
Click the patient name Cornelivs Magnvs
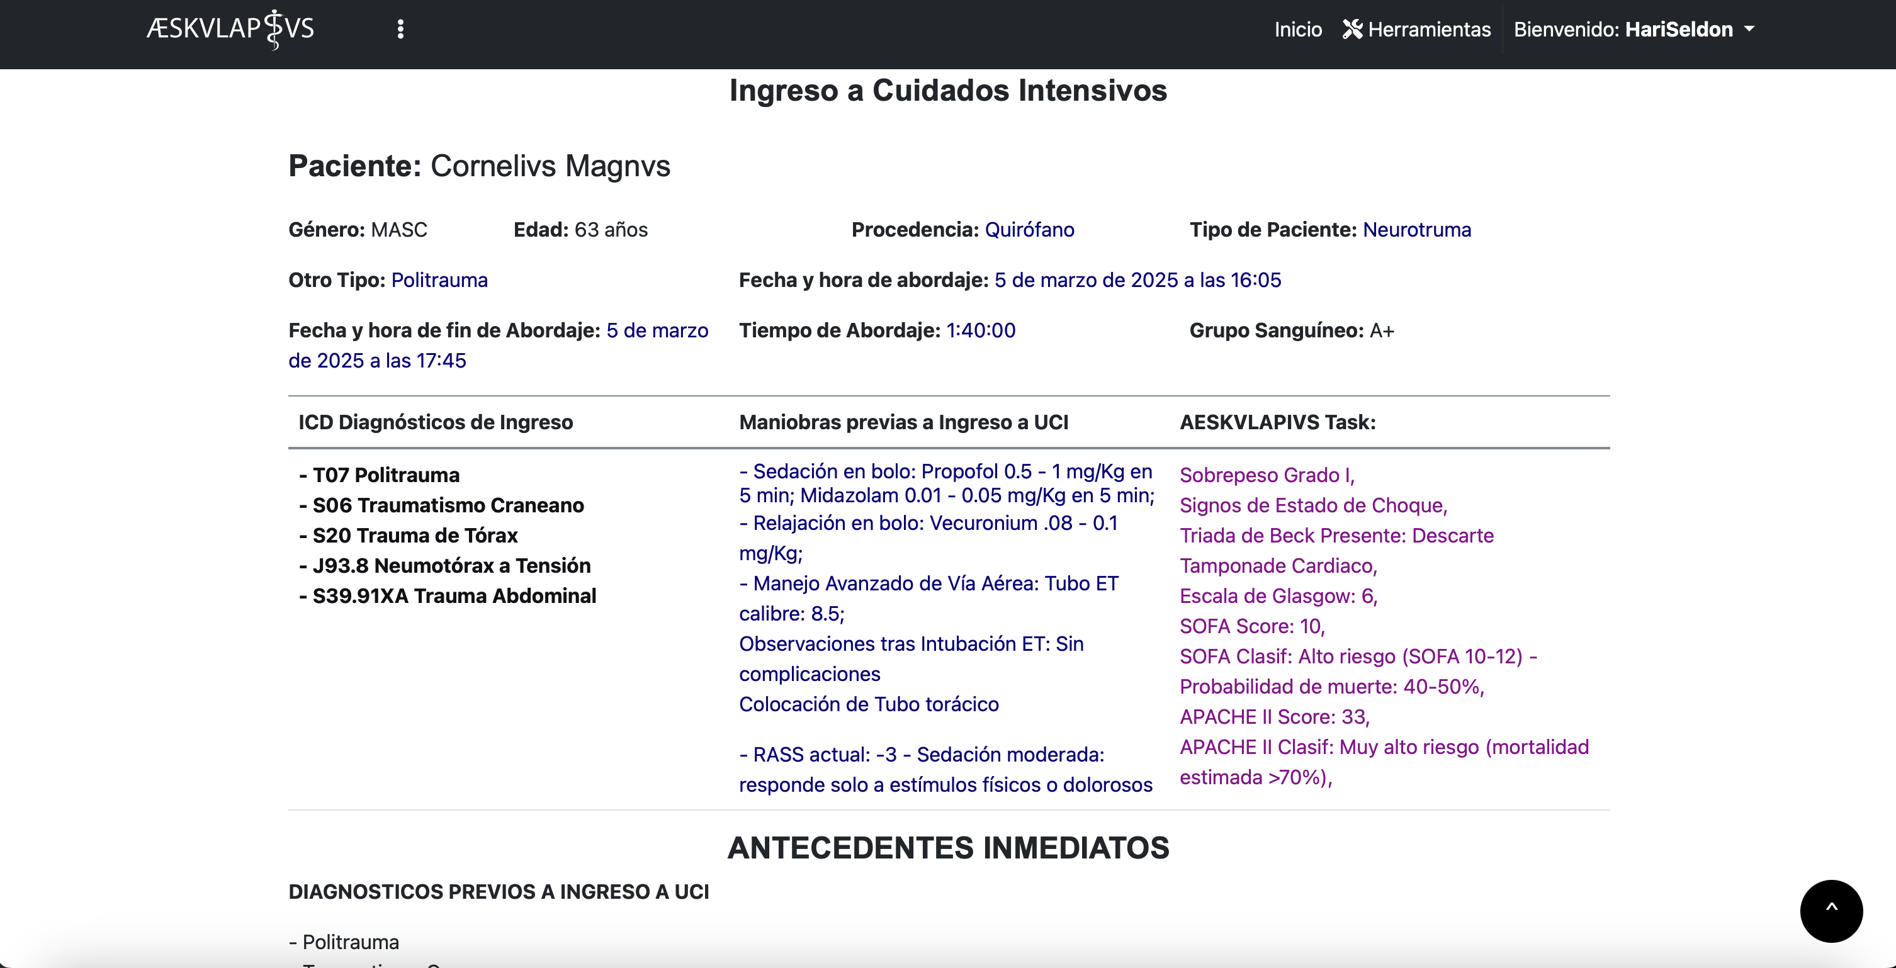click(x=550, y=166)
